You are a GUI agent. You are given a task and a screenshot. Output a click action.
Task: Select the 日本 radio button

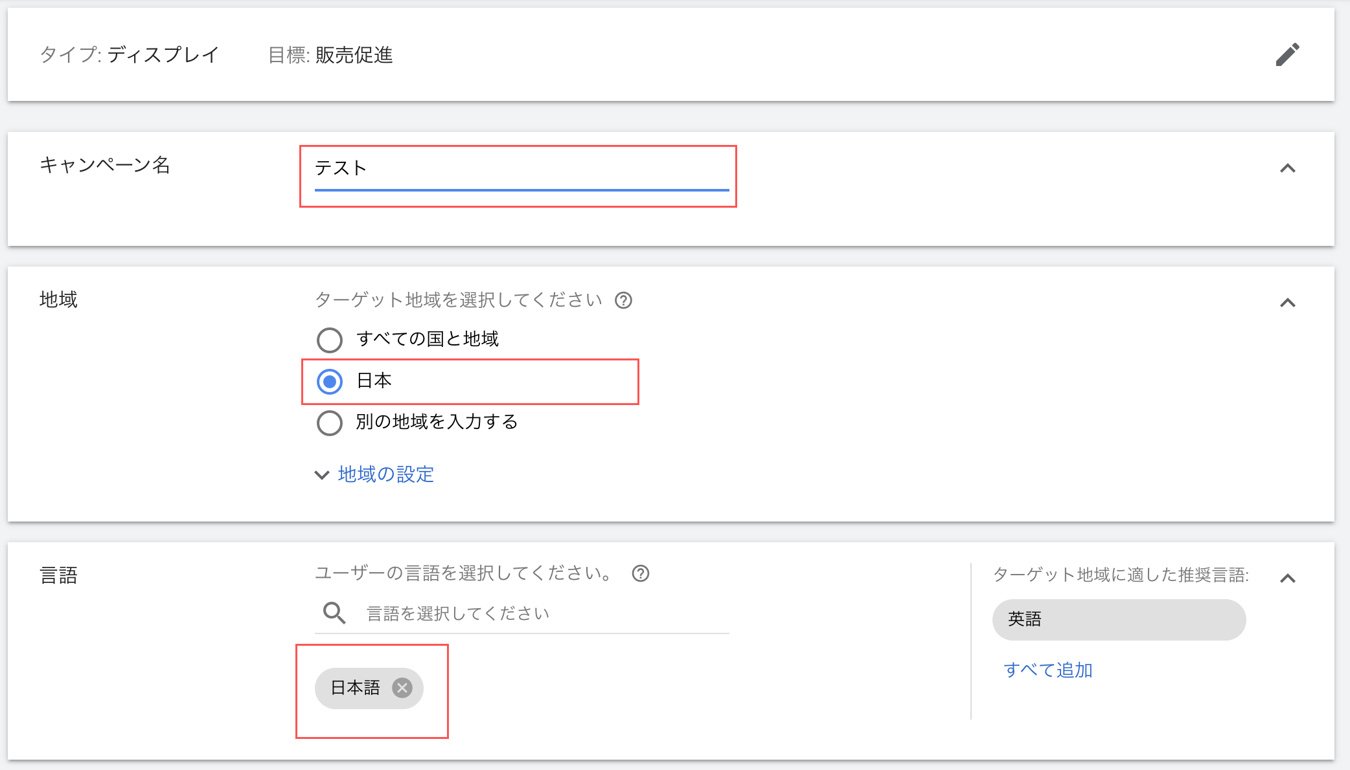[x=330, y=382]
